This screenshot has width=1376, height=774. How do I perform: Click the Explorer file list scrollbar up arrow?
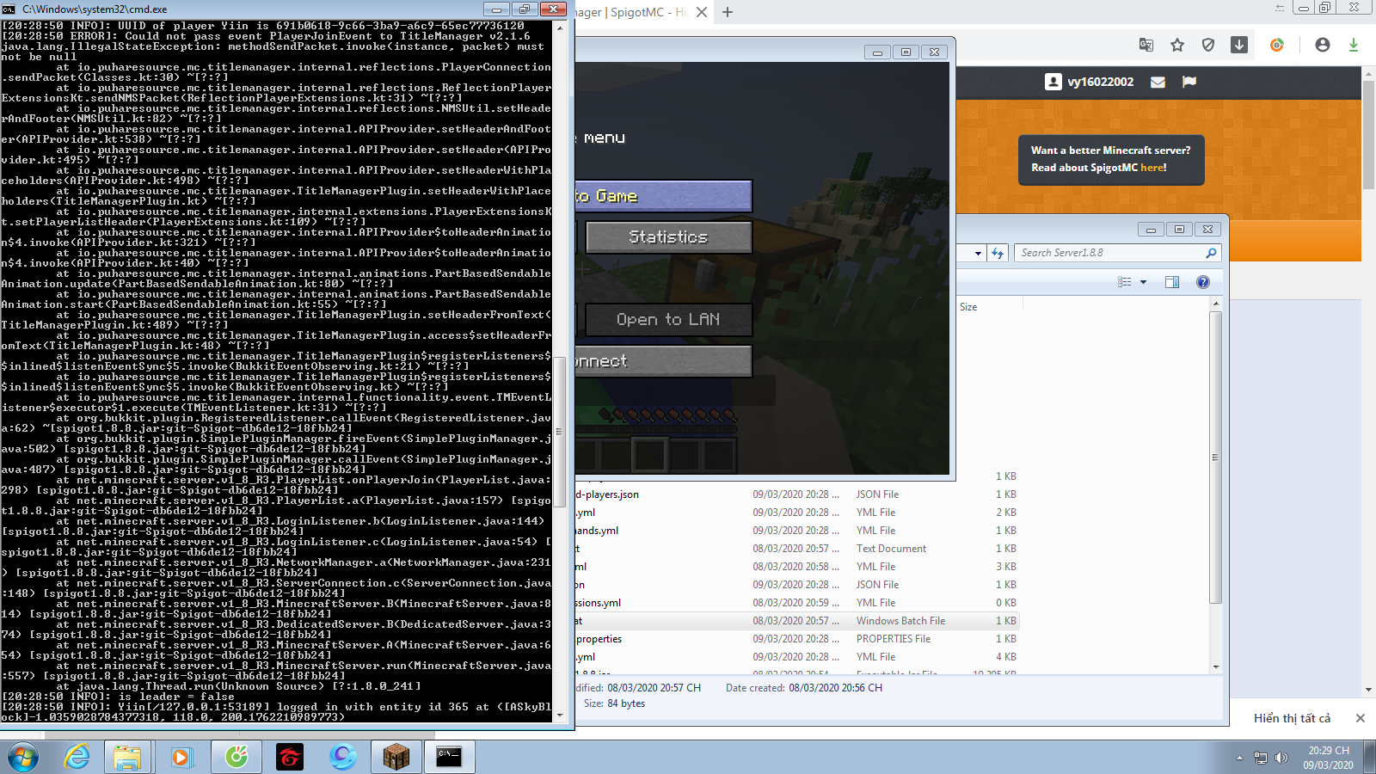pyautogui.click(x=1216, y=304)
